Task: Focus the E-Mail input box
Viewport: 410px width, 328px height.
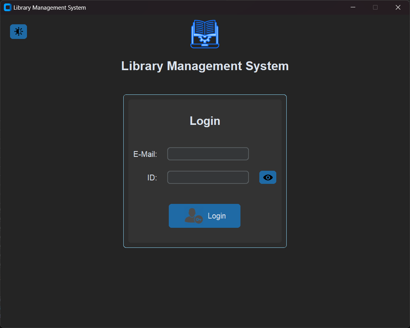Action: coord(208,154)
